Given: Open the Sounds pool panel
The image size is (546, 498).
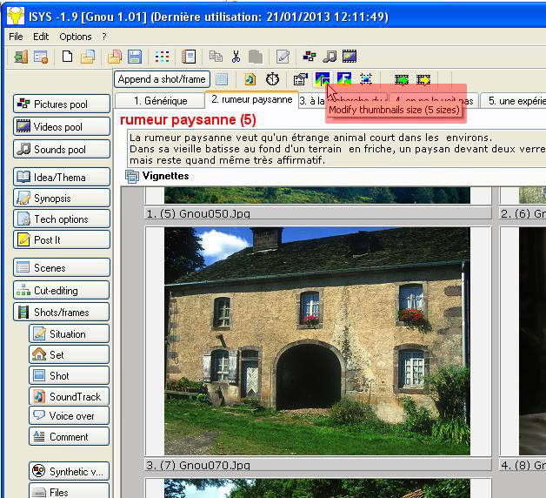Looking at the screenshot, I should [62, 149].
